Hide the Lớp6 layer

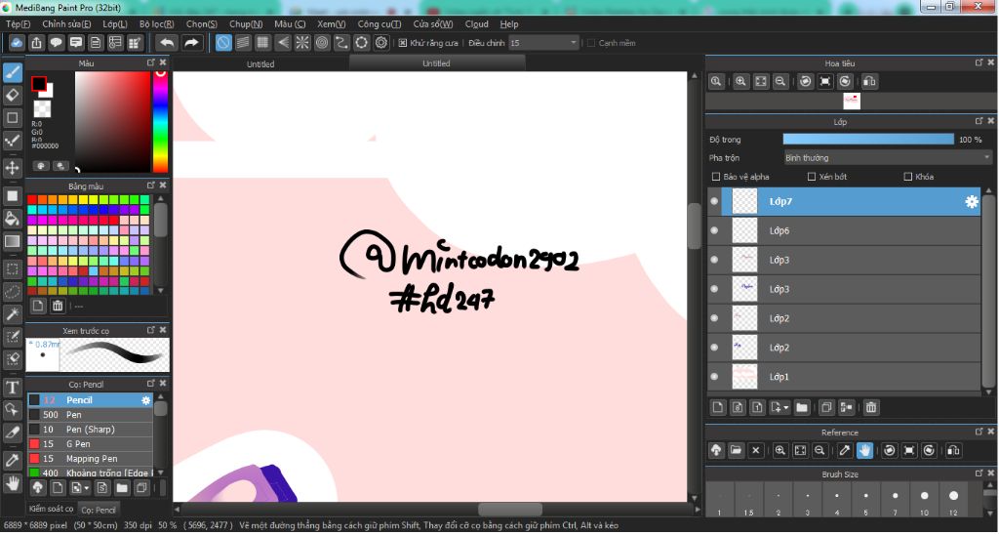[714, 230]
